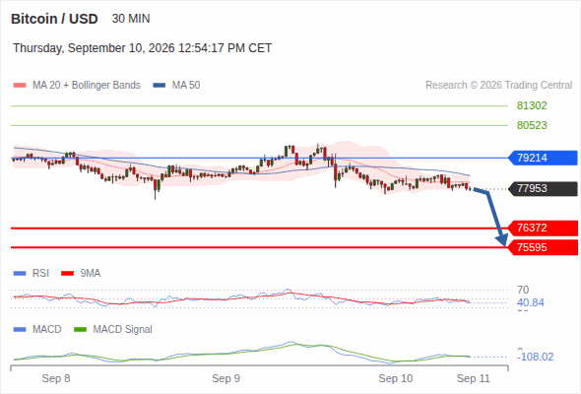Click the 9MA red legend swatch
The width and height of the screenshot is (581, 394).
tap(67, 274)
